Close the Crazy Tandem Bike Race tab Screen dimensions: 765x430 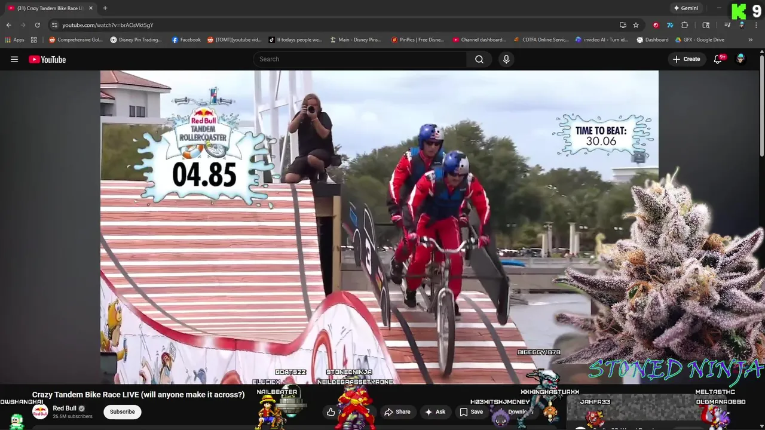91,8
